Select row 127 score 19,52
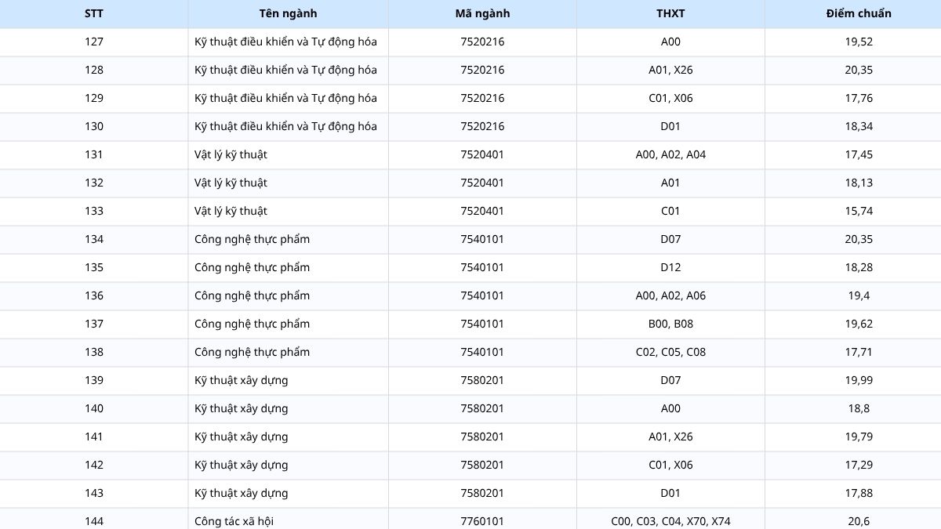 click(x=859, y=42)
